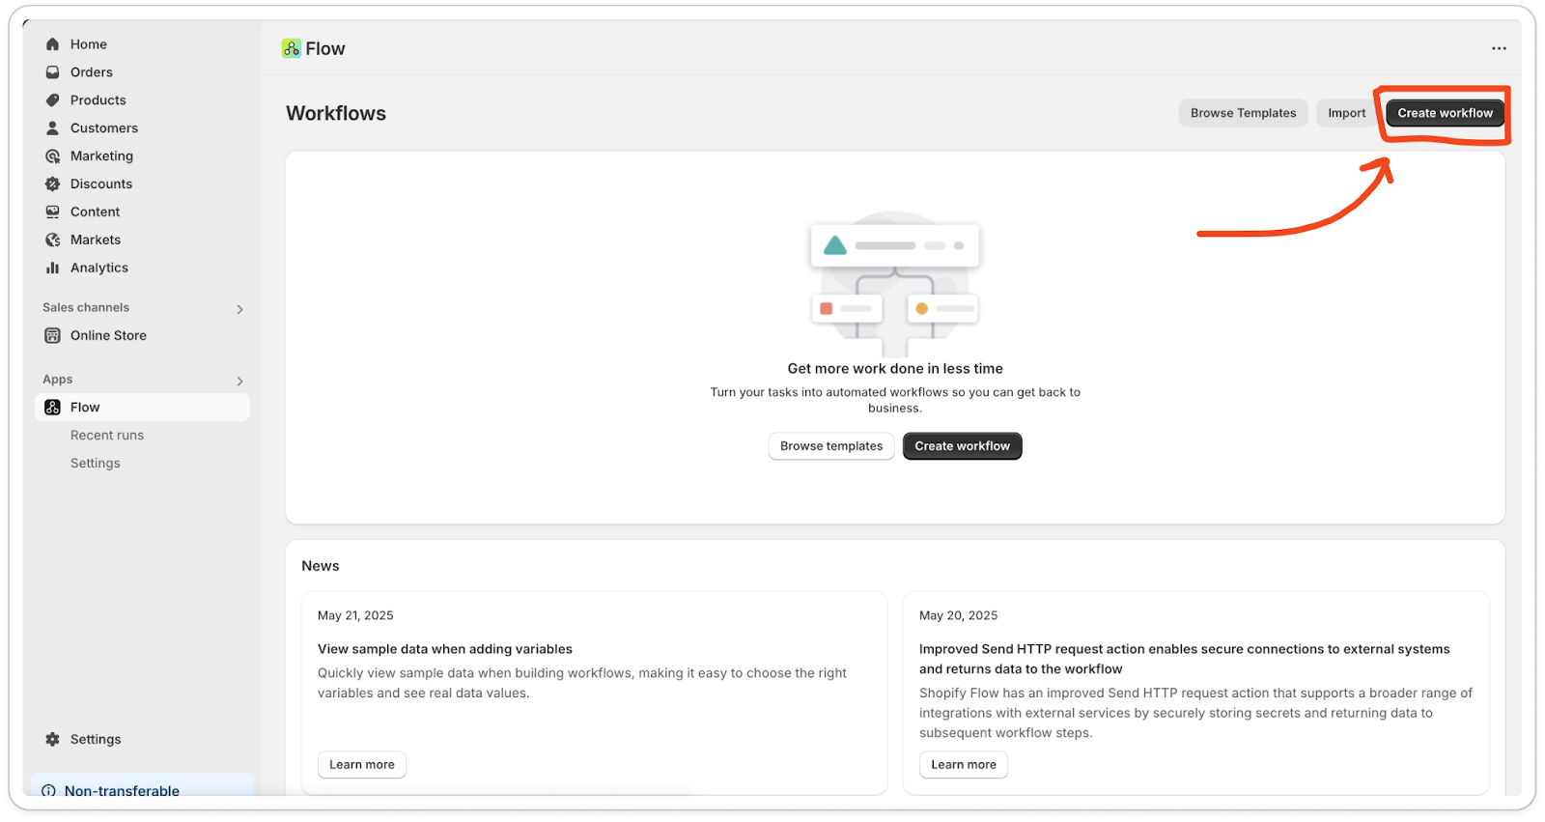Select the Flow app entry in sidebar
Viewport: 1545px width, 822px height.
point(142,408)
